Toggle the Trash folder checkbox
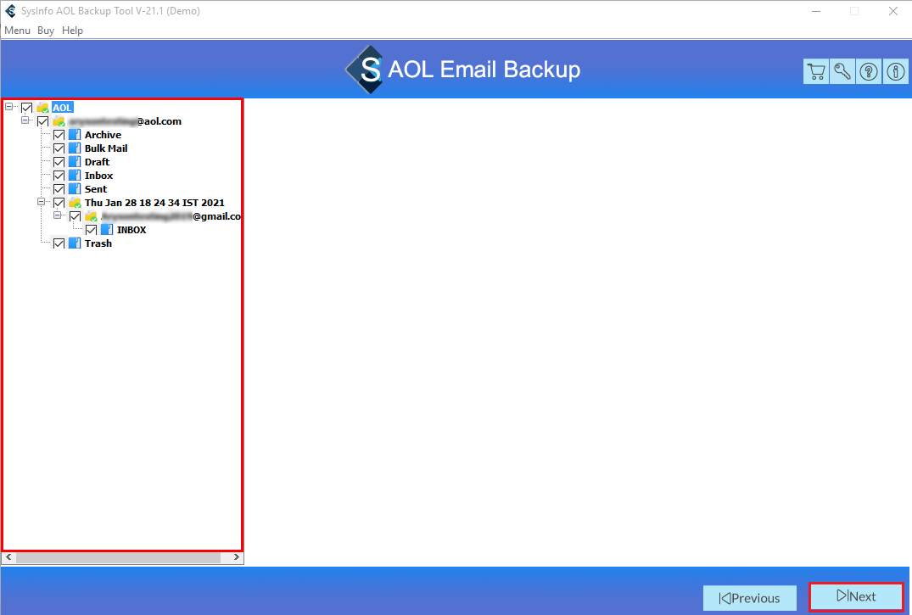The height and width of the screenshot is (615, 912). pos(59,243)
